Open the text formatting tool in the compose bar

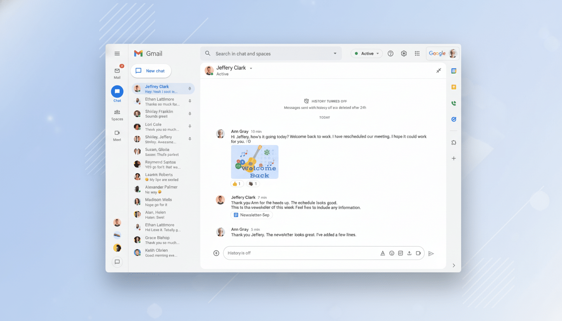[x=383, y=253]
